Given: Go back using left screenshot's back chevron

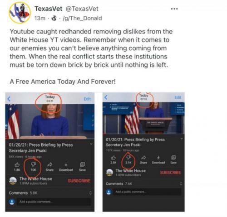Looking at the screenshot, I should coord(9,99).
